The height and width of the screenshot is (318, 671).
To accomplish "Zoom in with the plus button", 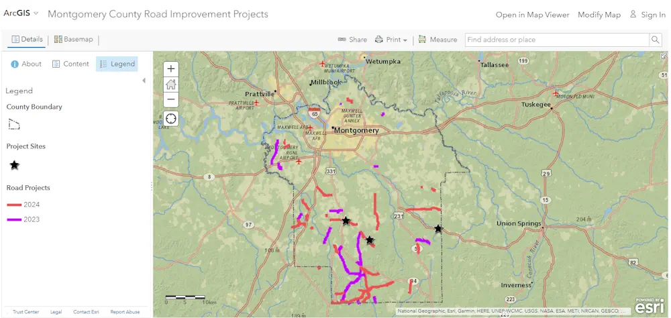I will [x=171, y=69].
